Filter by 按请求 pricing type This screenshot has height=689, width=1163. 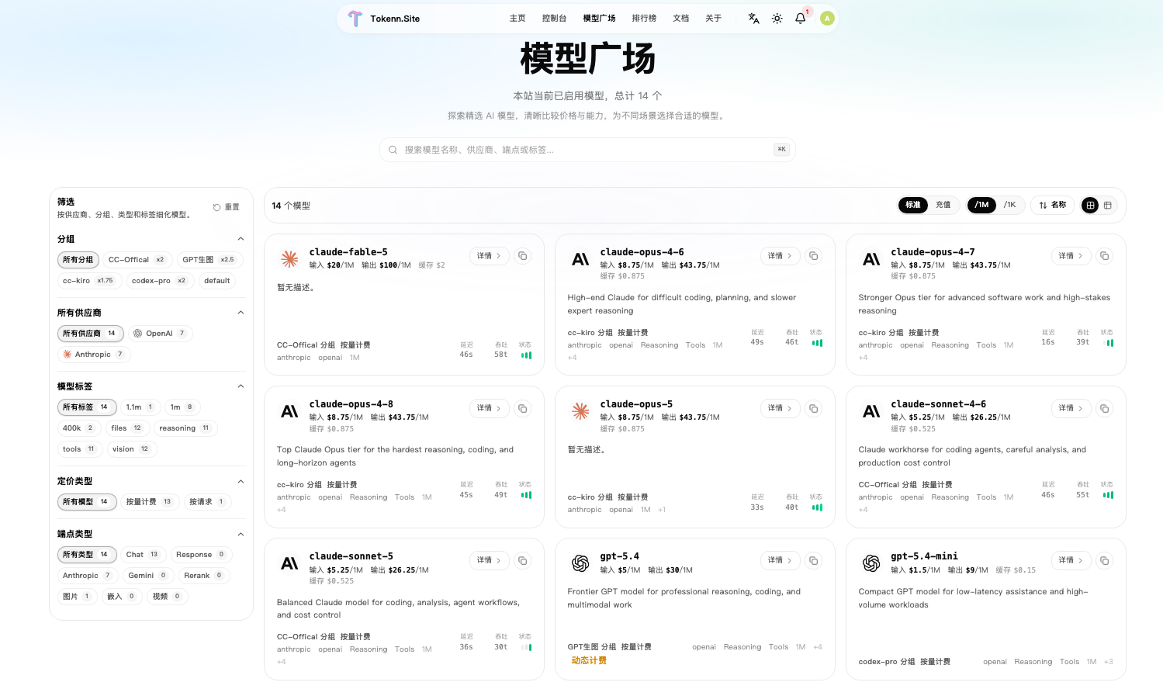coord(208,502)
